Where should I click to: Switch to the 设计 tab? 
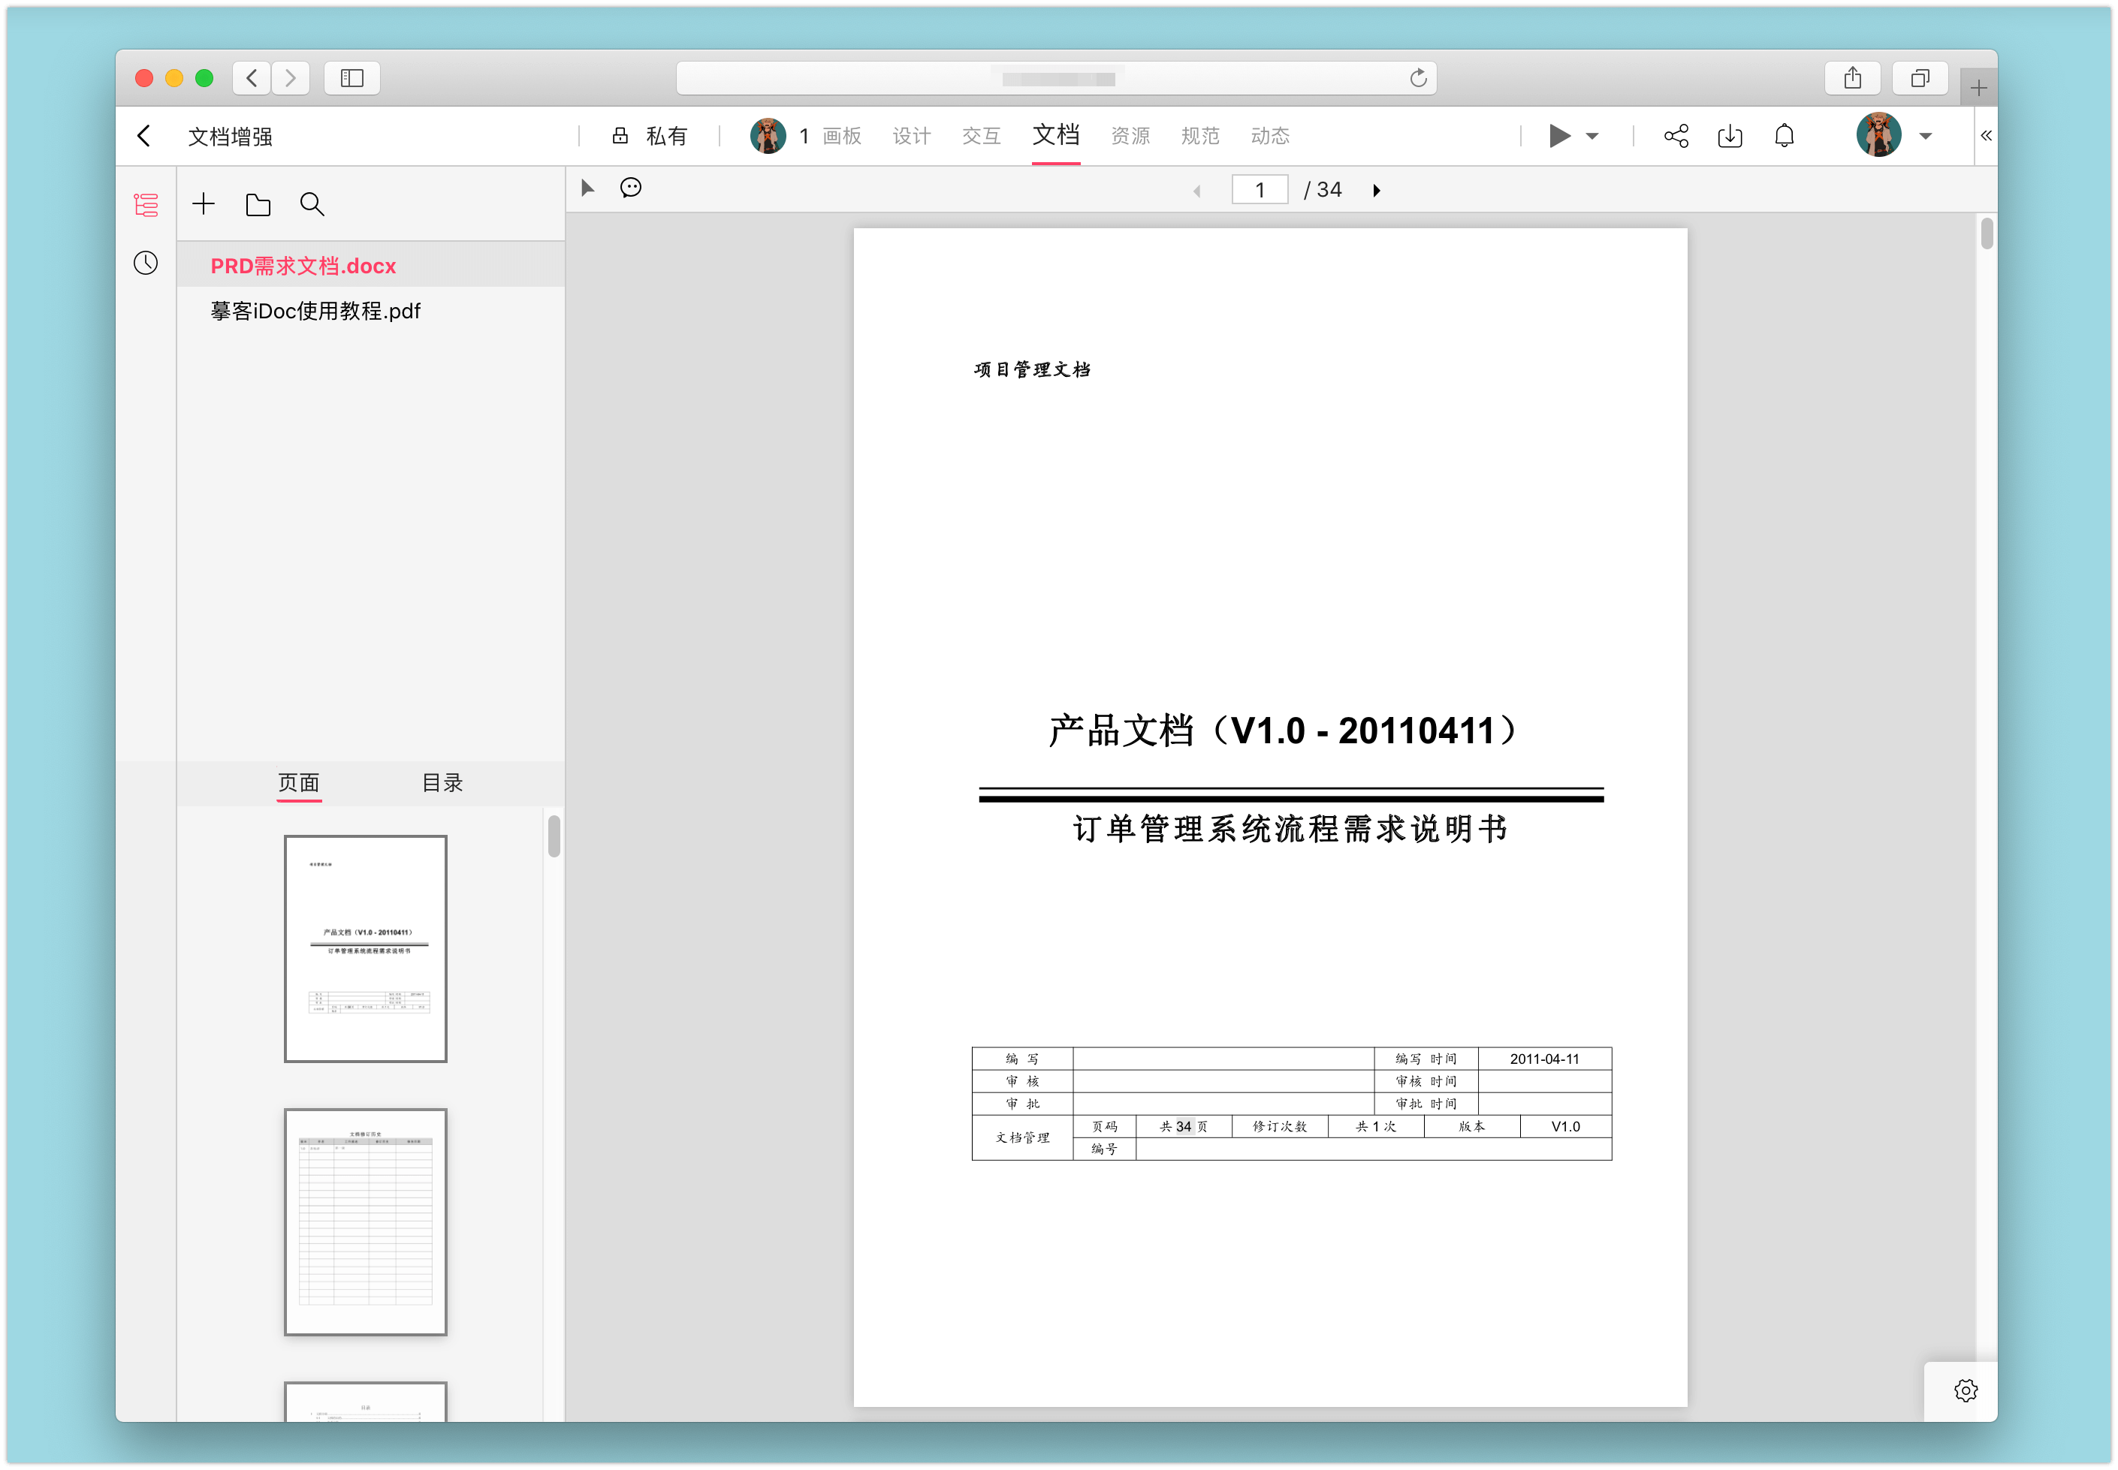coord(911,137)
